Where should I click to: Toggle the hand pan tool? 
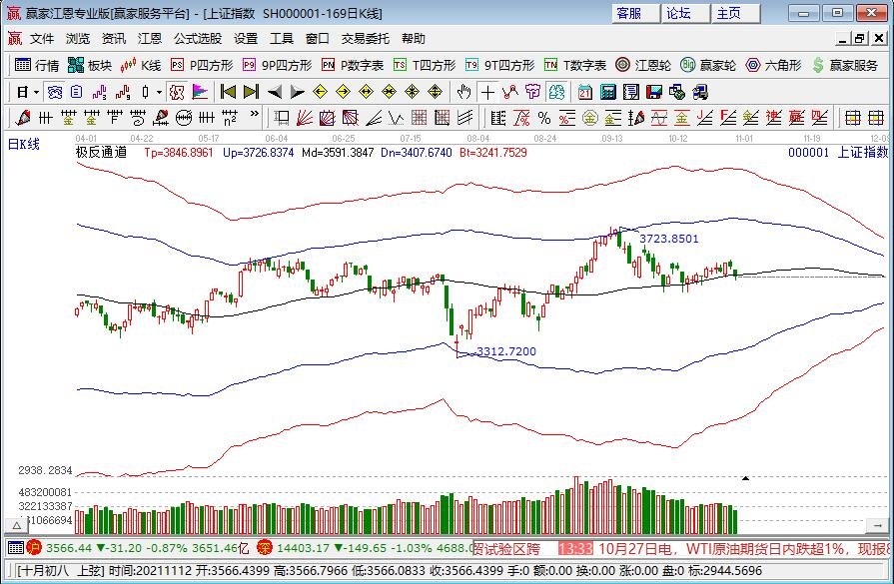click(x=463, y=92)
